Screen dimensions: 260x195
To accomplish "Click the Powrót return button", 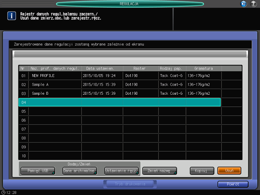I will pos(233,184).
